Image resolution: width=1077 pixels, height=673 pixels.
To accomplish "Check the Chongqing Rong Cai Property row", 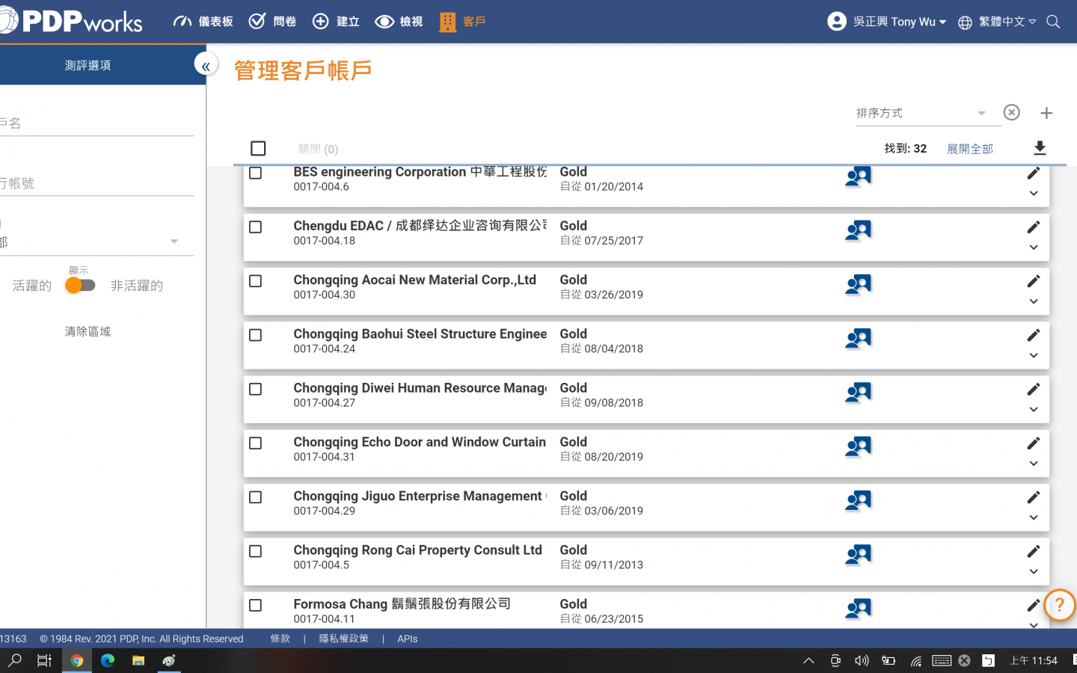I will click(x=255, y=551).
